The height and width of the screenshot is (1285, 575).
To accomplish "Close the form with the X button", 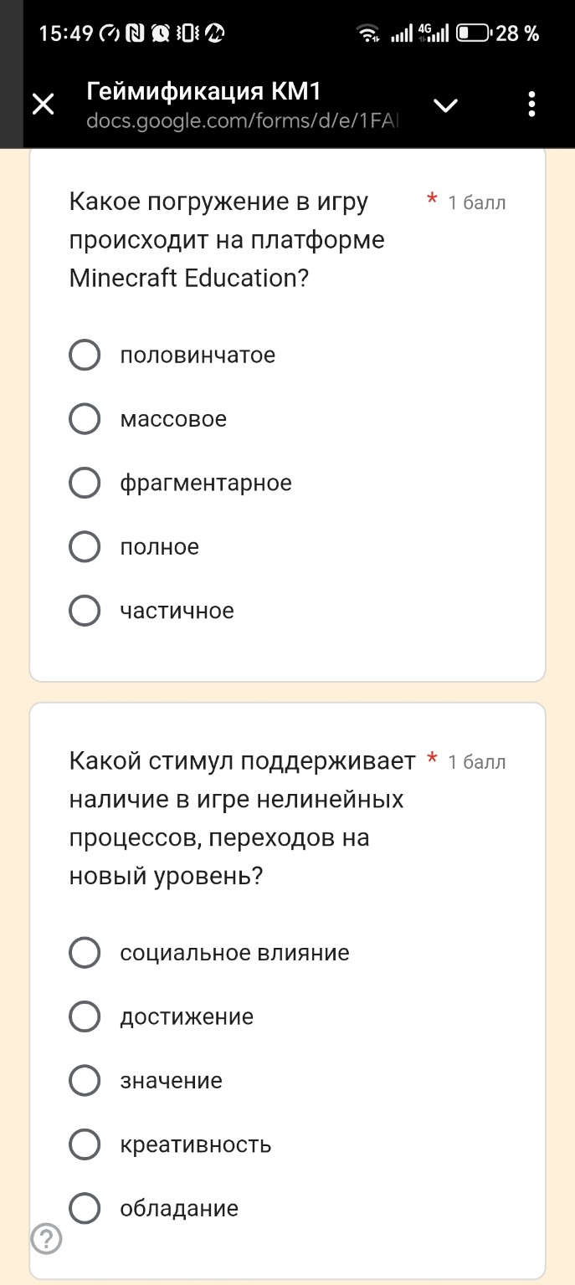I will pyautogui.click(x=41, y=103).
